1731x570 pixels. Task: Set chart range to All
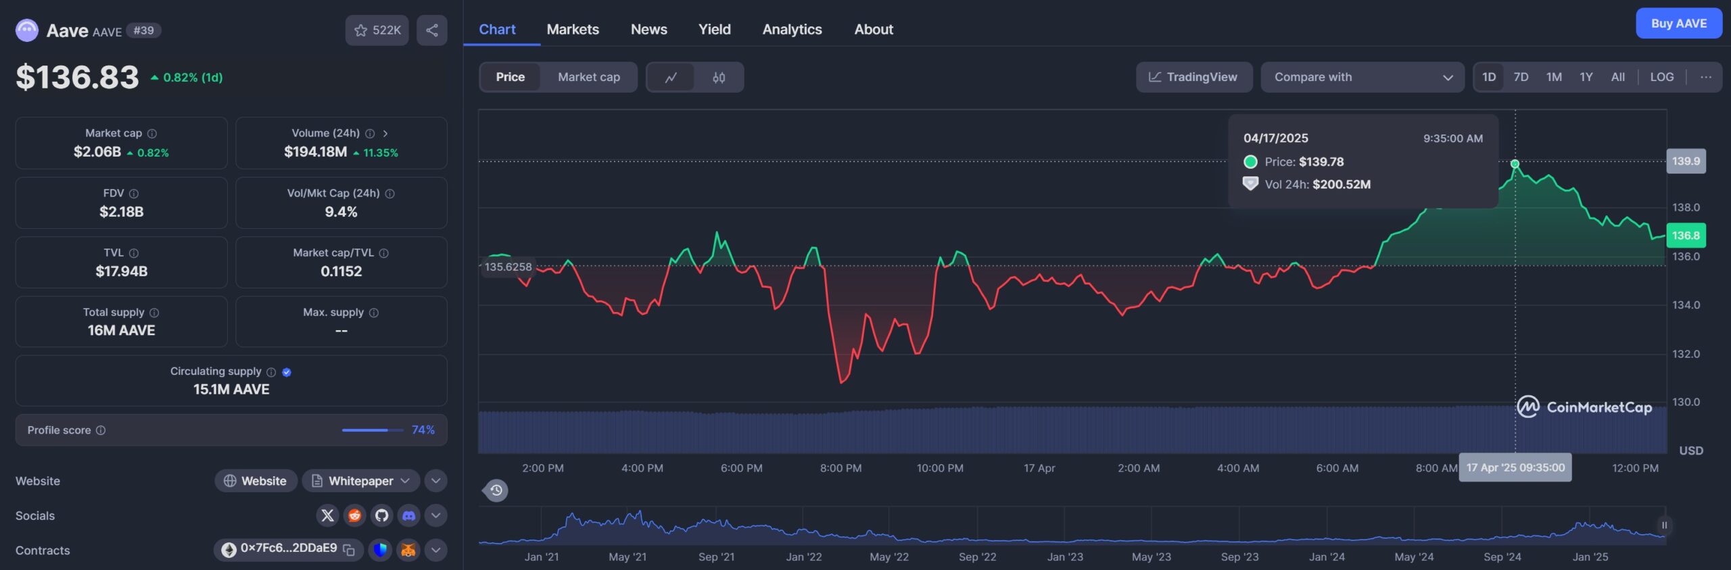[1618, 77]
